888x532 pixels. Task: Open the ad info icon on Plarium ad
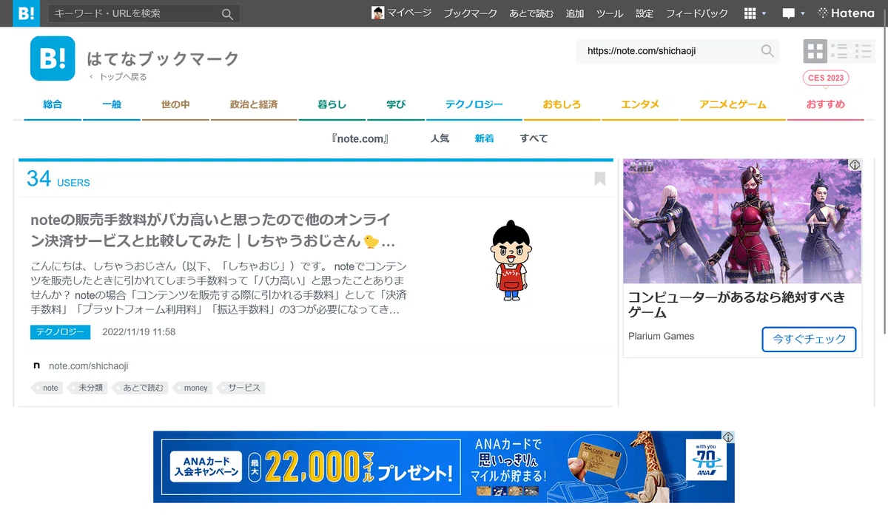(x=855, y=164)
